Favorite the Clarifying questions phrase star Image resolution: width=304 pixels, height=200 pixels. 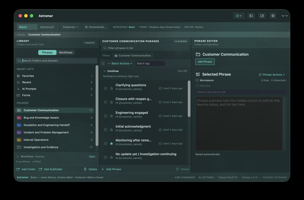click(x=111, y=88)
